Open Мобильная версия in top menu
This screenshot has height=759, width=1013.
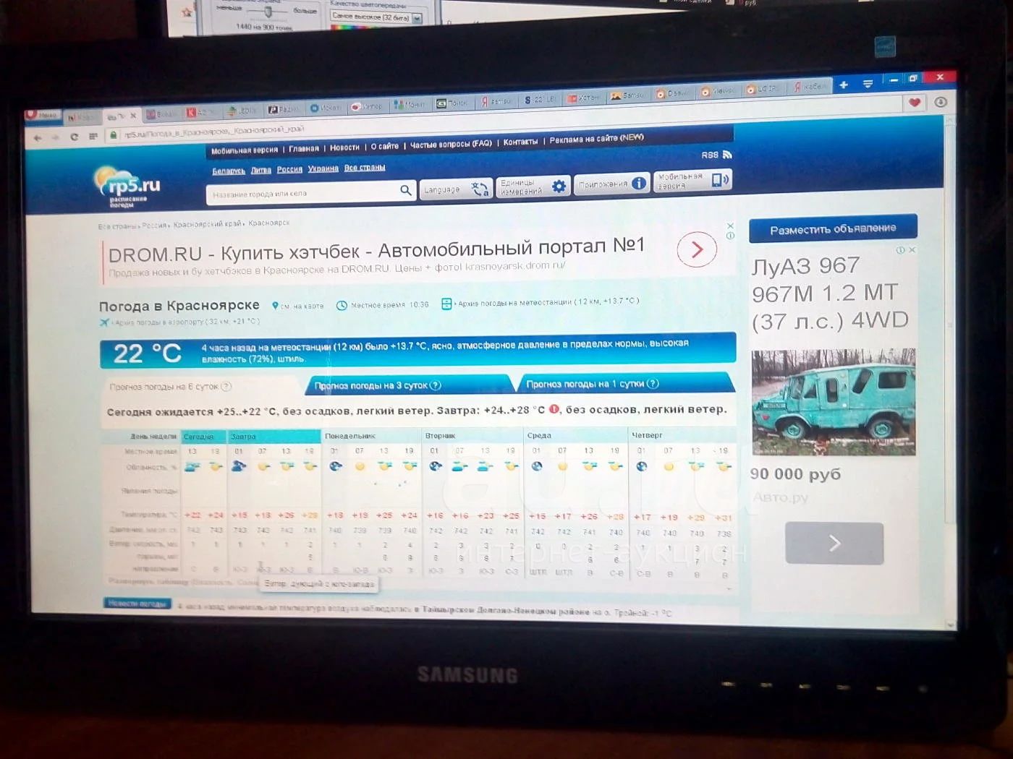click(x=245, y=150)
